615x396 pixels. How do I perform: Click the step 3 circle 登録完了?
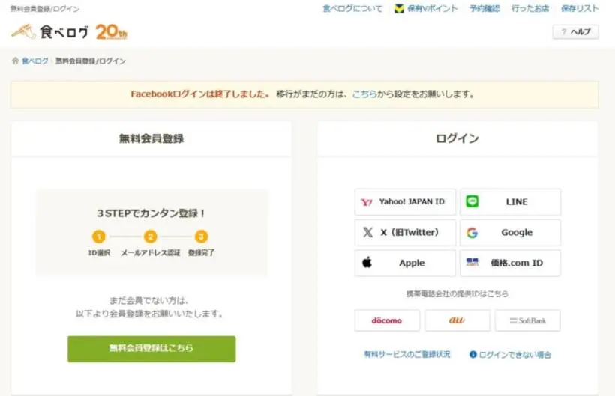coord(201,237)
